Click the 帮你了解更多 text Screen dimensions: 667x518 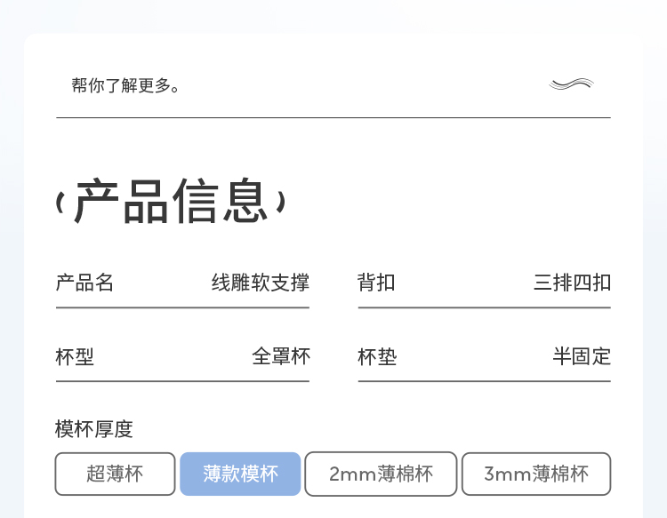(x=126, y=86)
